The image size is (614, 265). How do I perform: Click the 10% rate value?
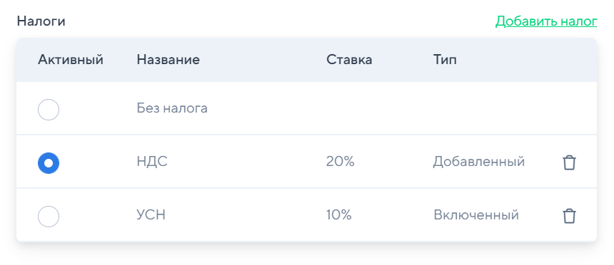click(x=339, y=215)
